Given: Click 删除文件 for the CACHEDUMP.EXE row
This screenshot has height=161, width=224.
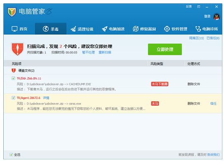Looking at the screenshot, I should [x=193, y=84].
